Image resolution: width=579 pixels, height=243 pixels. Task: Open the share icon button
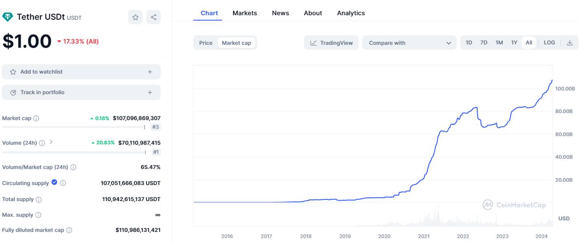point(154,17)
